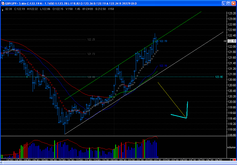237x165 pixels.
Task: Click the 18:00 time axis label
Action: [10, 160]
